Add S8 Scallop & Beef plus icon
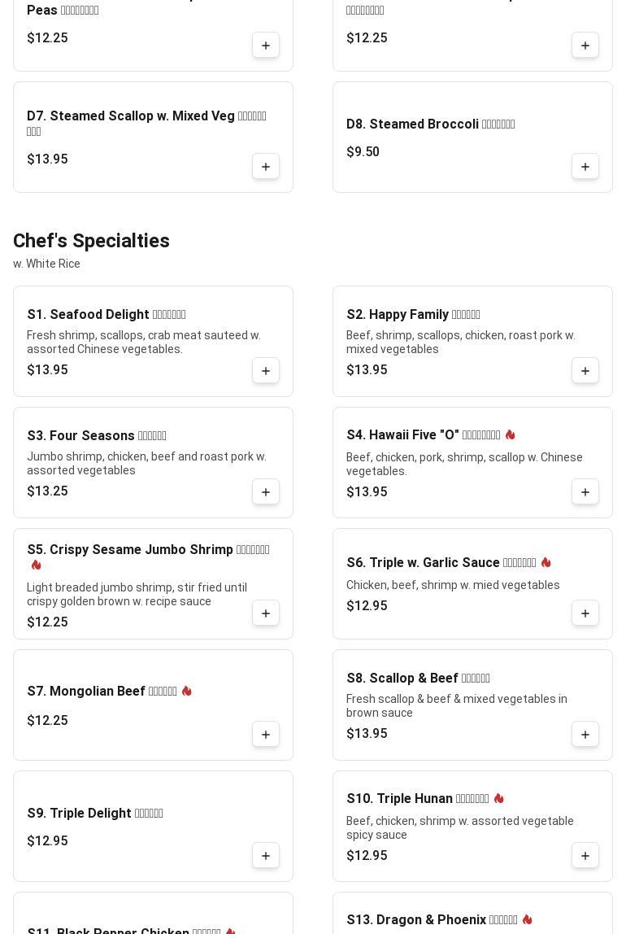Screen dimensions: 626x934 pyautogui.click(x=585, y=735)
